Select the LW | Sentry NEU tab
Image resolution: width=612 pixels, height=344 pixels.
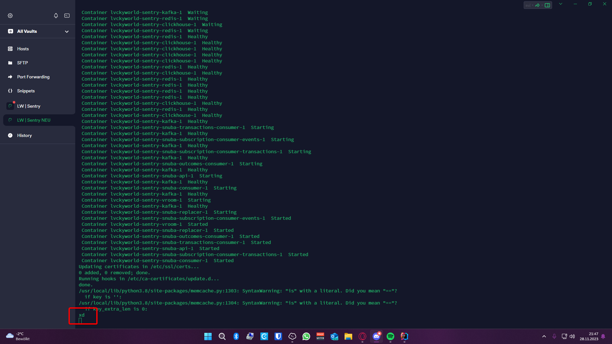pos(34,120)
